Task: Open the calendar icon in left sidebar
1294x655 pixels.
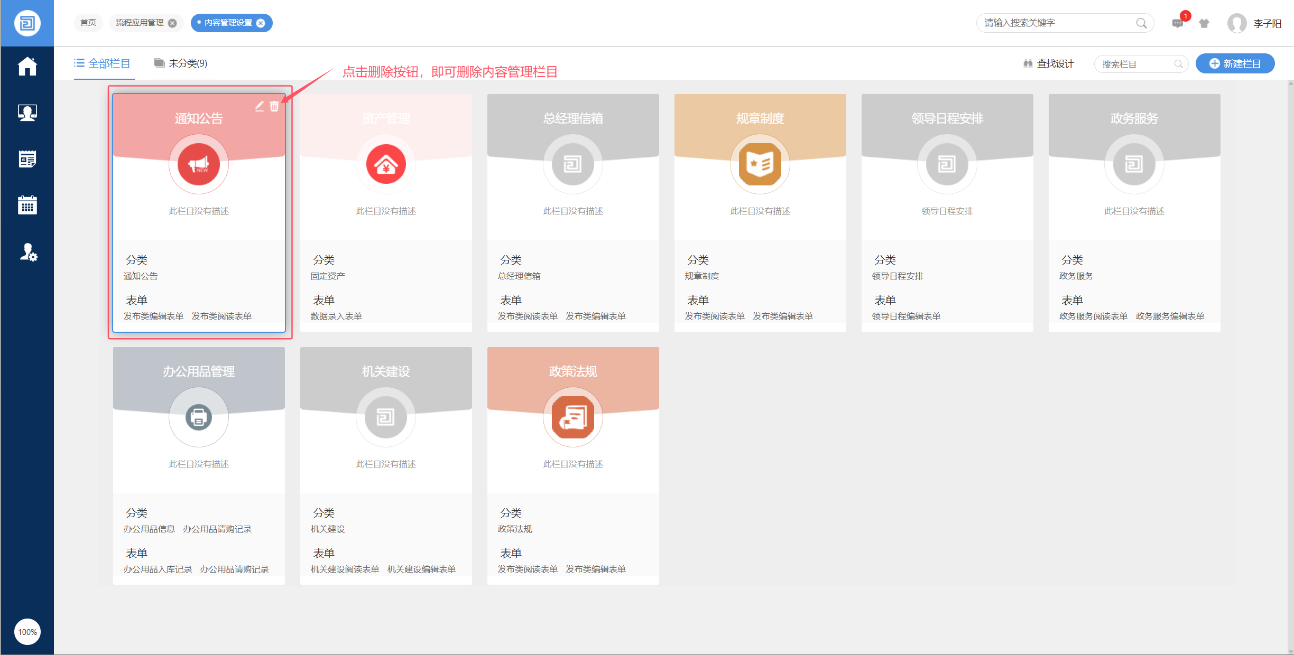Action: pyautogui.click(x=27, y=205)
